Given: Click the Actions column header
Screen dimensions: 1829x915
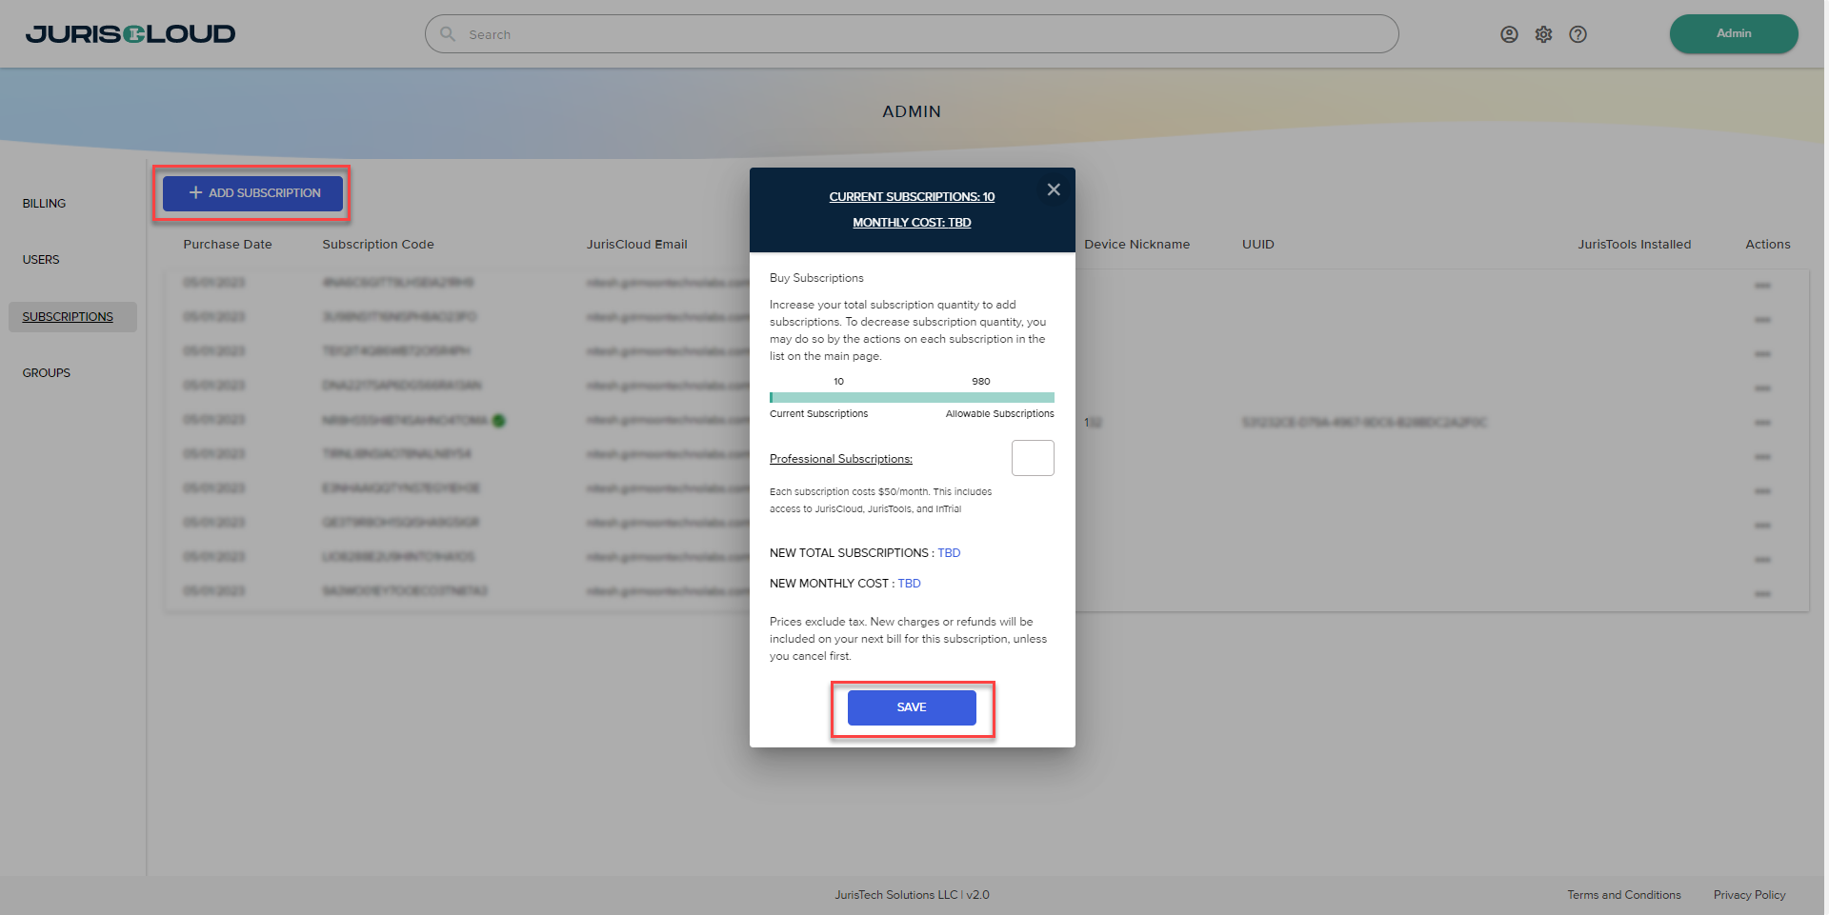Looking at the screenshot, I should [x=1768, y=245].
